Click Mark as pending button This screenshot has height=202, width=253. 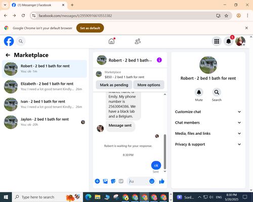(x=114, y=85)
